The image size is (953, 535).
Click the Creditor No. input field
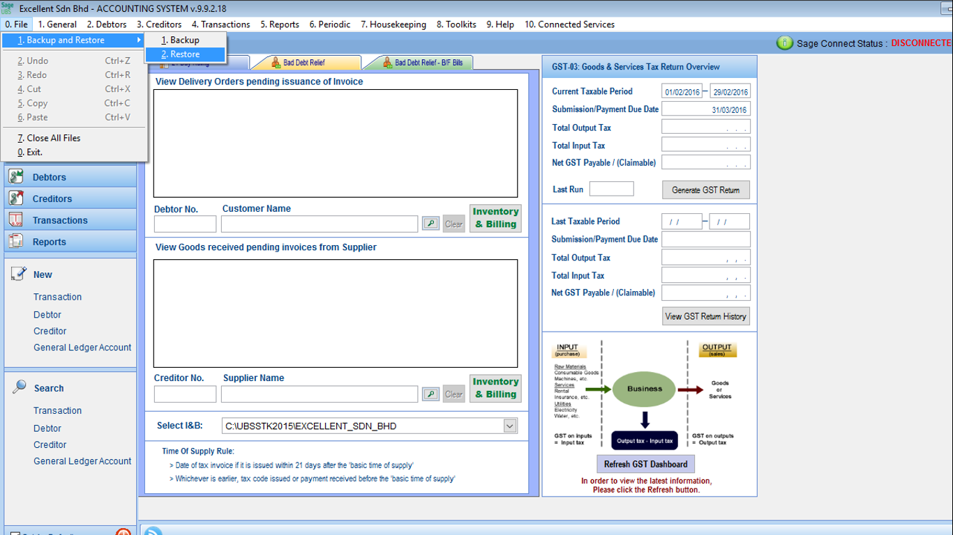(x=185, y=394)
